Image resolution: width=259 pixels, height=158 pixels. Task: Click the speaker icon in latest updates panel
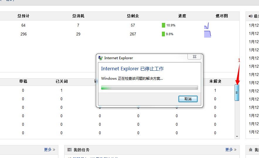(250, 16)
